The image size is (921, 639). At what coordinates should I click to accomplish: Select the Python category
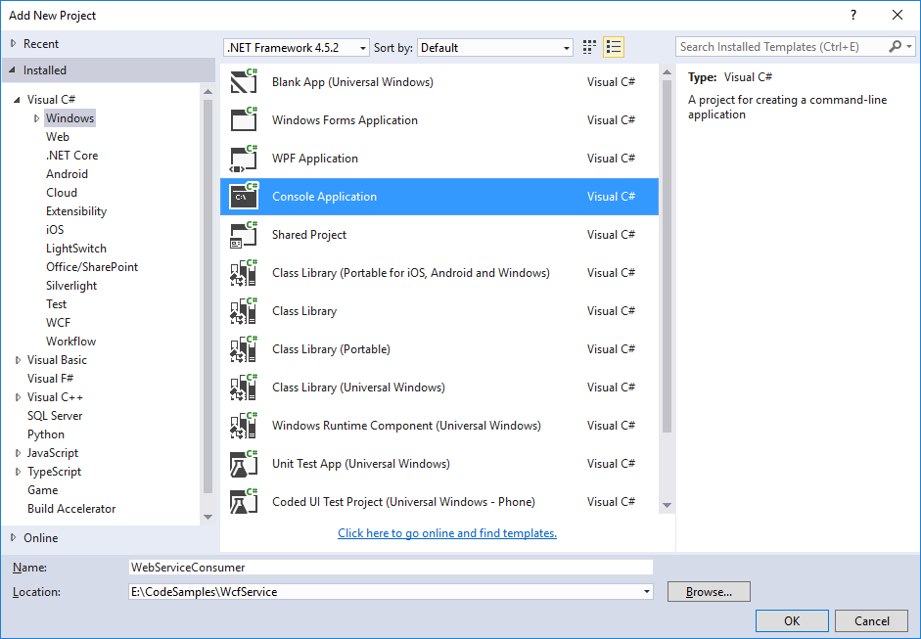[x=46, y=434]
